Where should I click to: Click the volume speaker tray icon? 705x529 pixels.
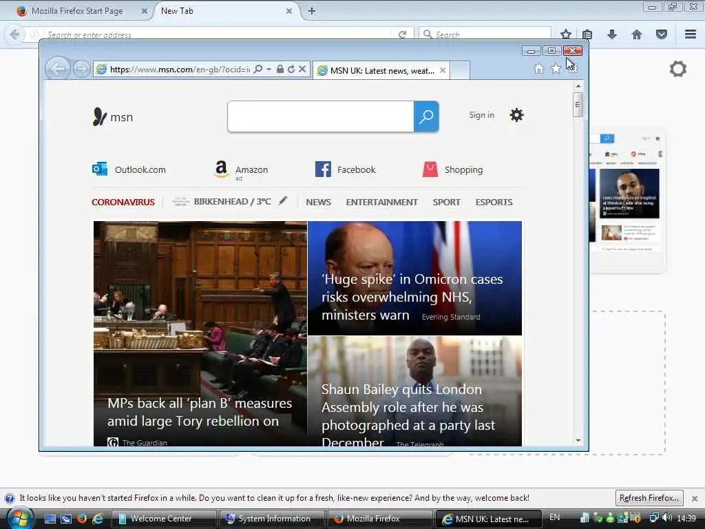pos(667,518)
